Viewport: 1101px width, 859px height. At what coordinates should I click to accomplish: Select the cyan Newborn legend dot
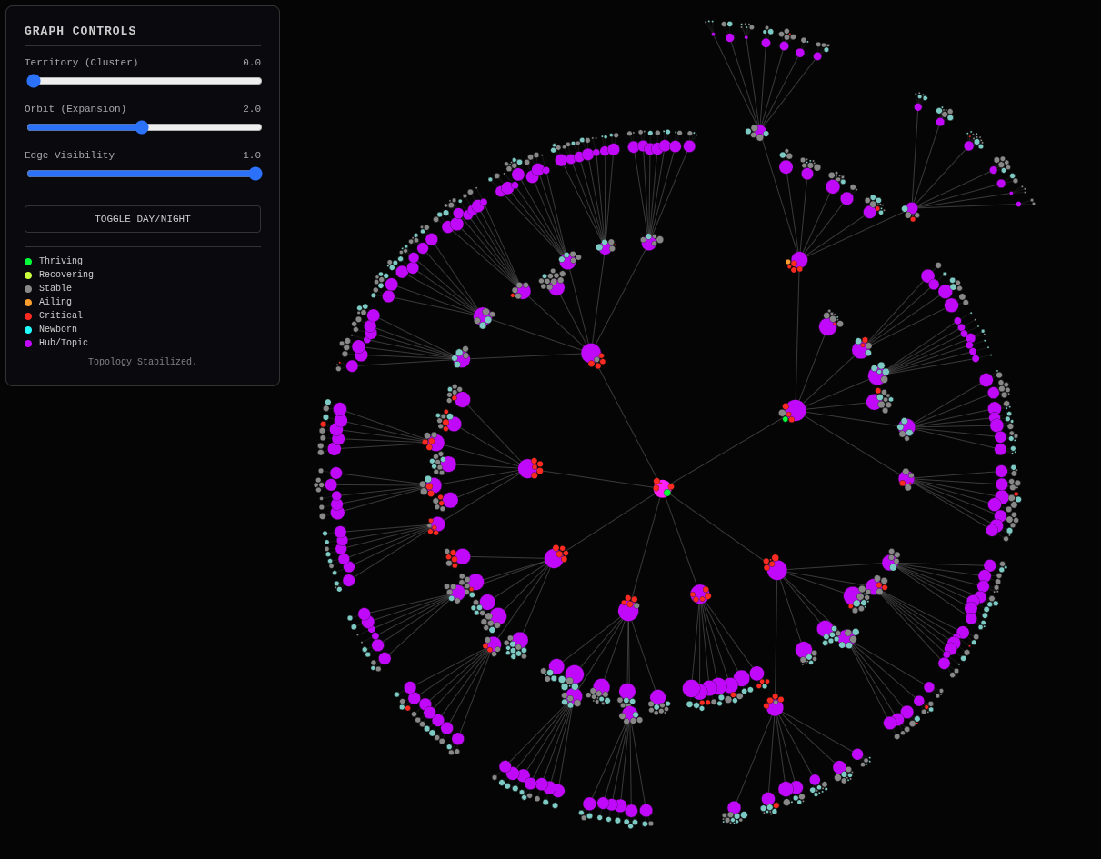coord(28,329)
